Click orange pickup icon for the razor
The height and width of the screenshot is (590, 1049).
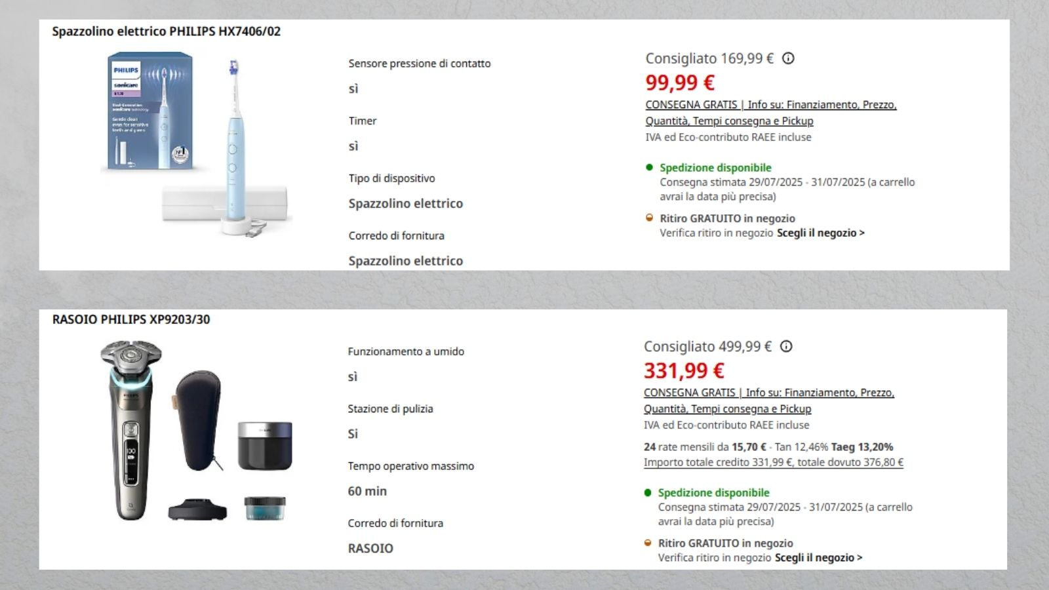click(x=648, y=543)
